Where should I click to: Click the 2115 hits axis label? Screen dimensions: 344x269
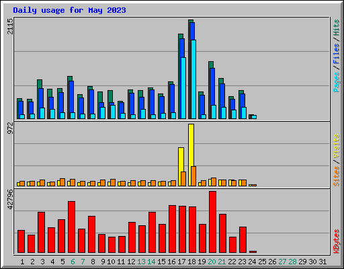coord(10,26)
